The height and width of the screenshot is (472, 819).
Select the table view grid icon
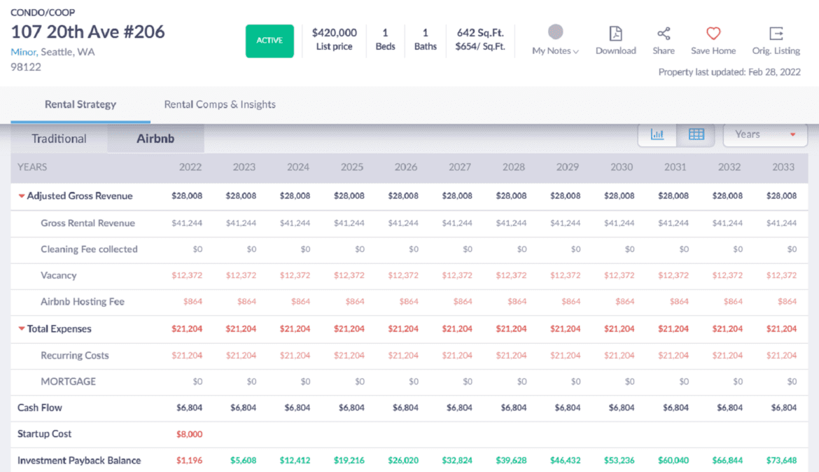[x=696, y=134]
